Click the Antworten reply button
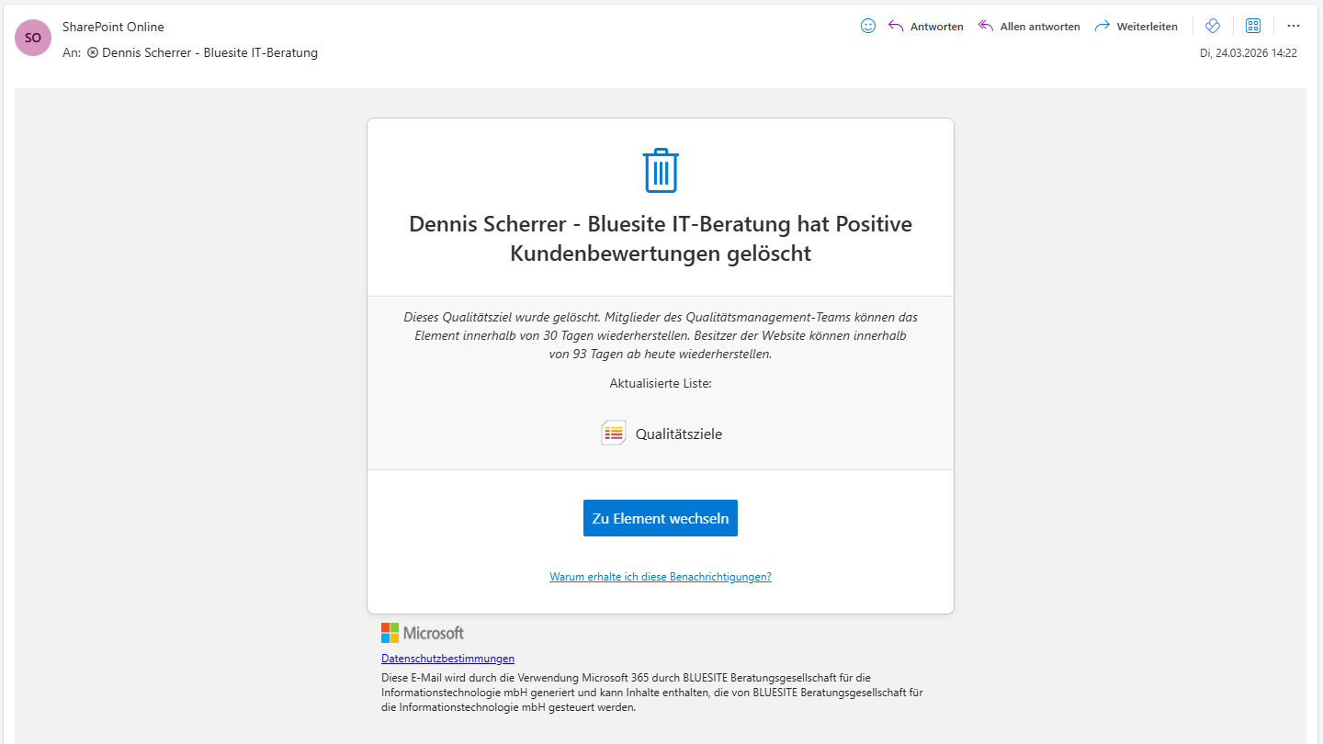The width and height of the screenshot is (1323, 744). [x=926, y=27]
